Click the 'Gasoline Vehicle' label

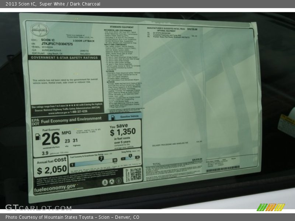(129, 116)
